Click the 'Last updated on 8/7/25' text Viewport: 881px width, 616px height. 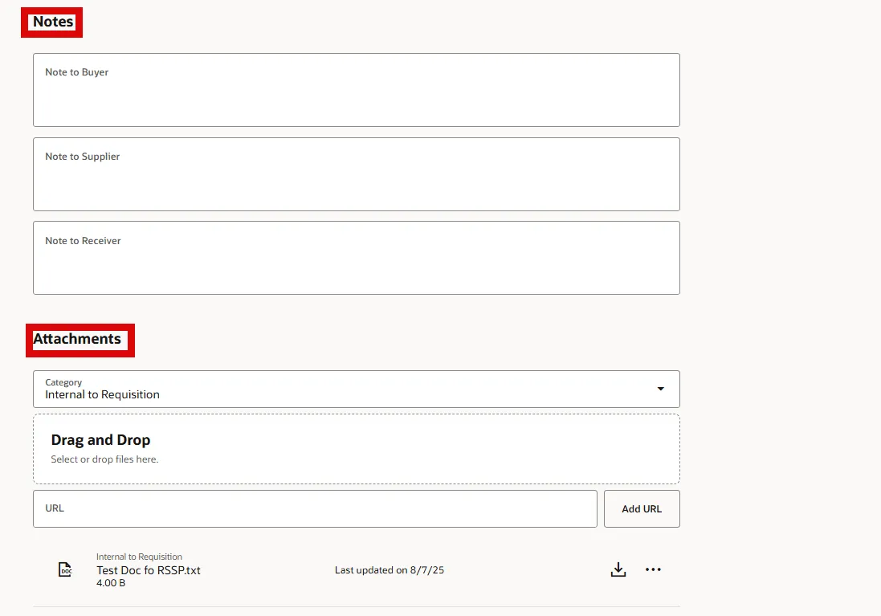[x=390, y=570]
